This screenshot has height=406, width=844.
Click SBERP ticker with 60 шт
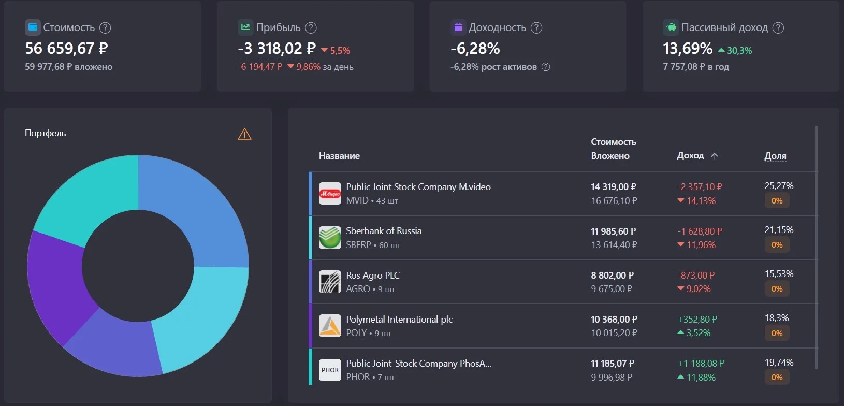[x=373, y=245]
